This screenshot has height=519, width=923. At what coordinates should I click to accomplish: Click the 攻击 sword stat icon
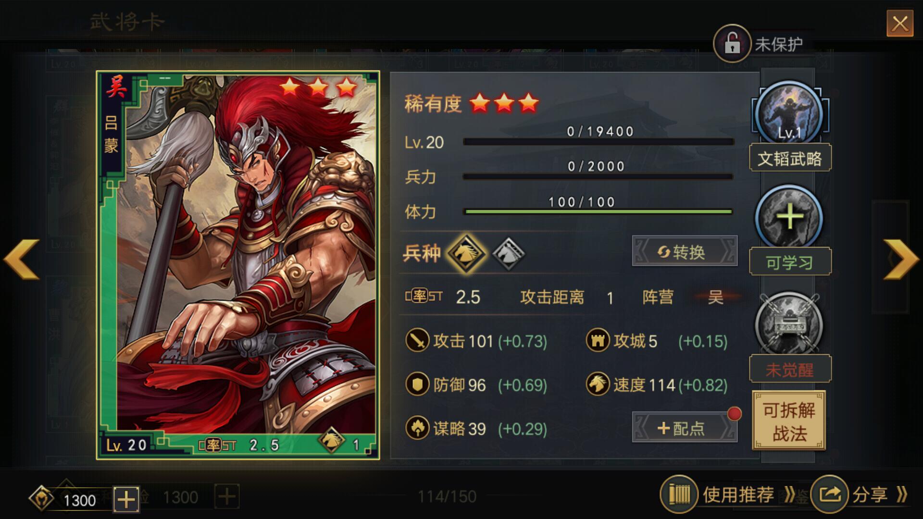point(417,340)
